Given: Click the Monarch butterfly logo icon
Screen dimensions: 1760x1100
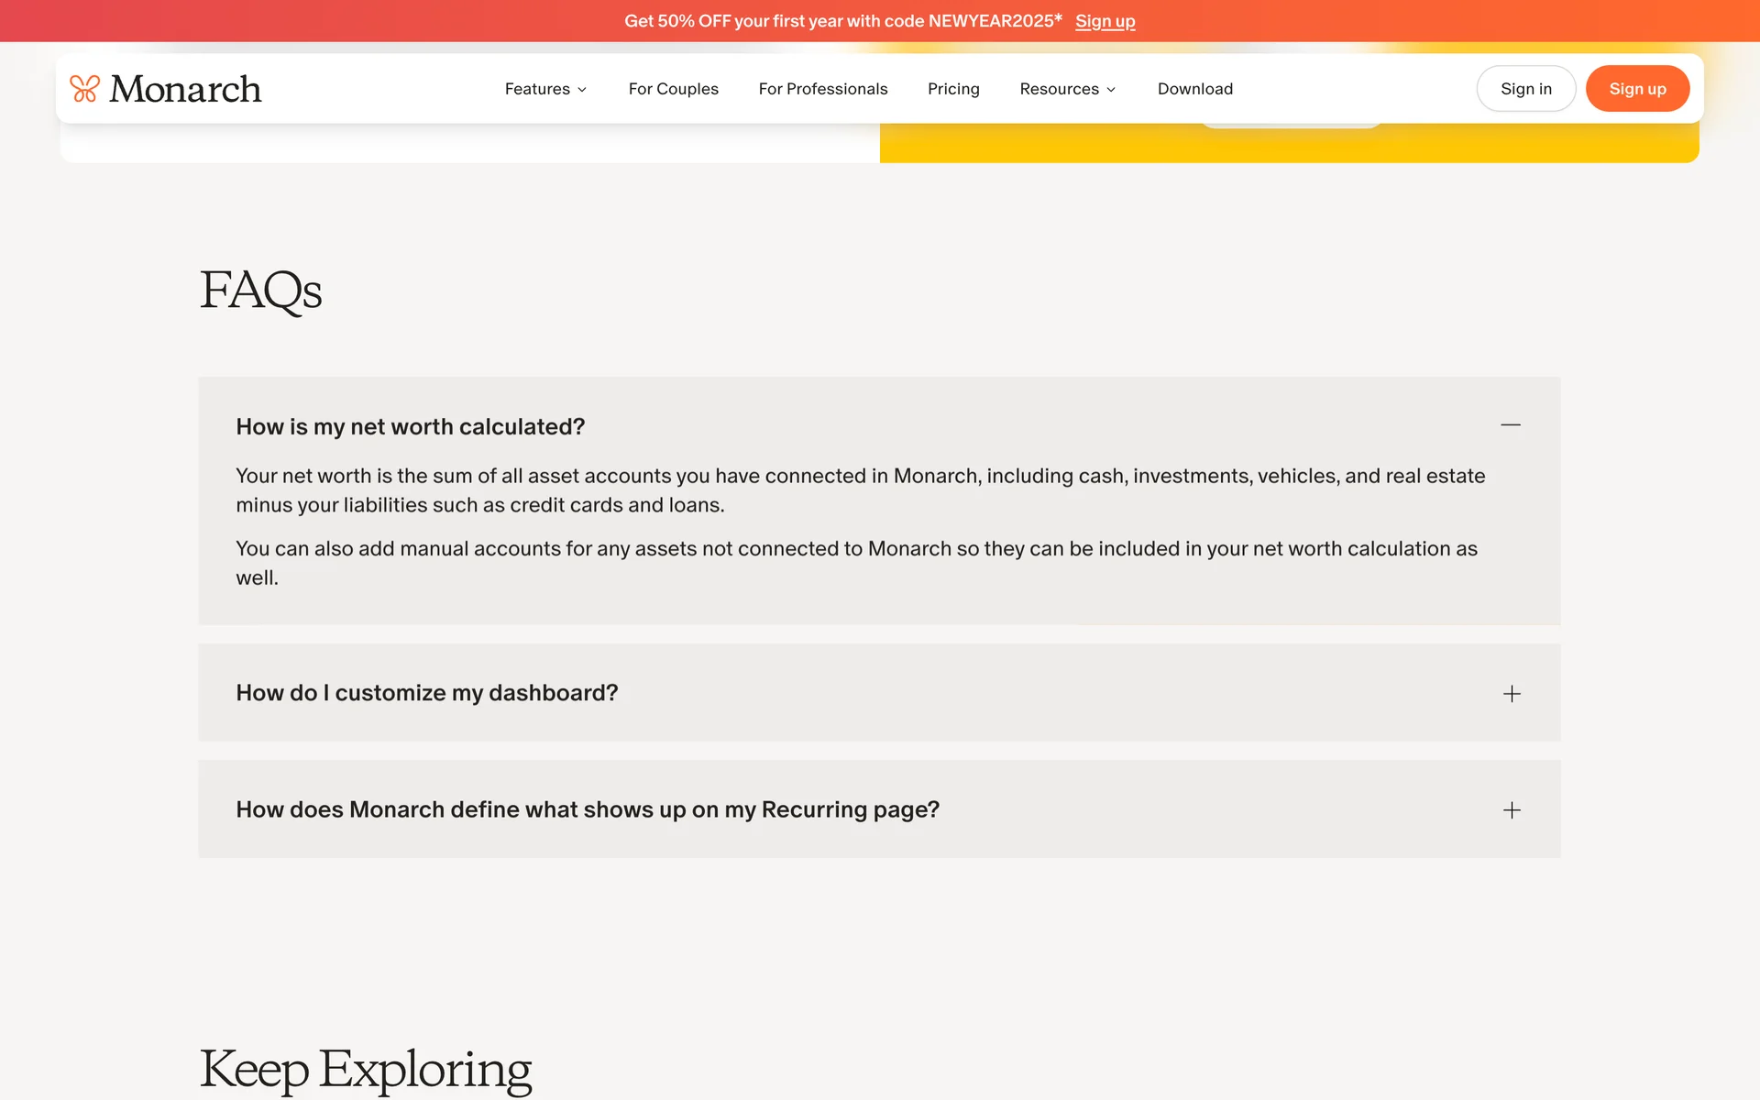Looking at the screenshot, I should [84, 89].
